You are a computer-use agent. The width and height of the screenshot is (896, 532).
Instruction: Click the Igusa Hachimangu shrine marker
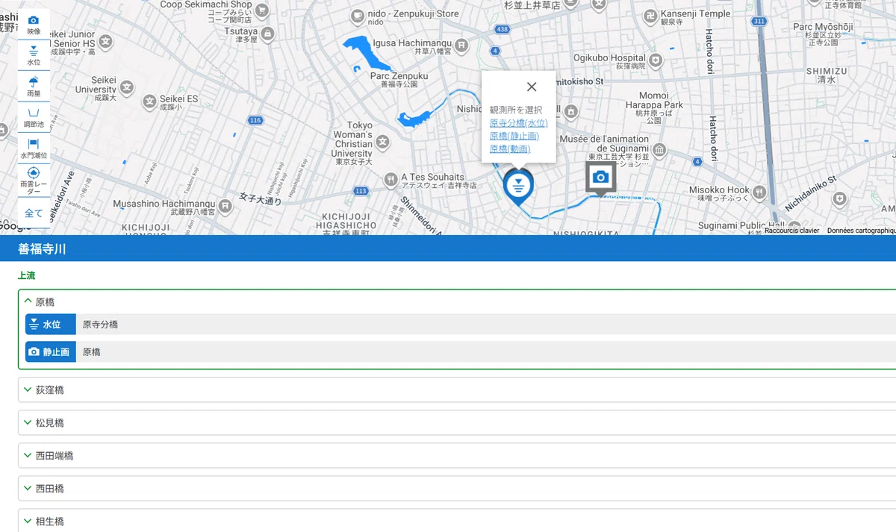(462, 45)
